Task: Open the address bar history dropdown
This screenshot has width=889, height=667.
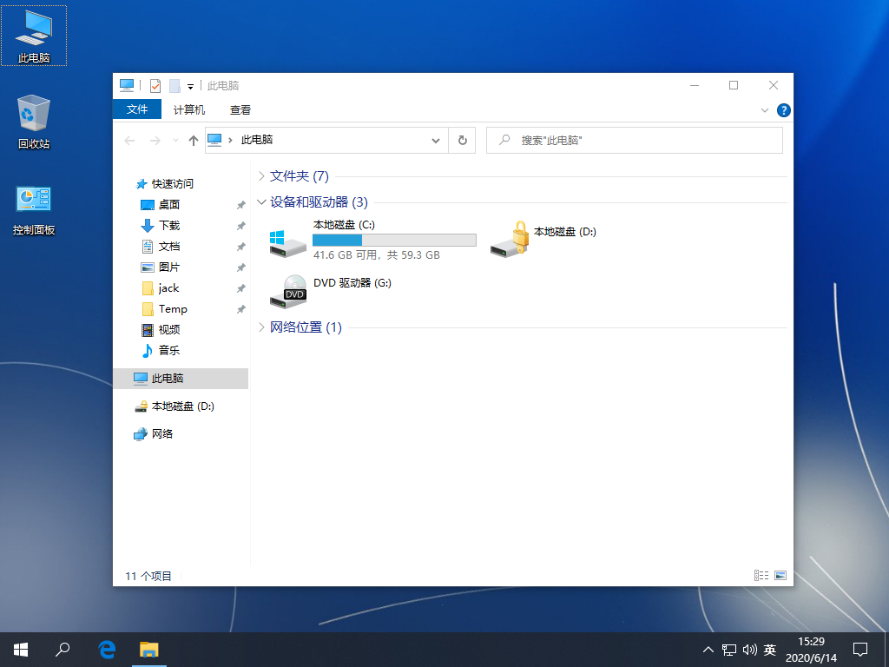Action: (x=436, y=140)
